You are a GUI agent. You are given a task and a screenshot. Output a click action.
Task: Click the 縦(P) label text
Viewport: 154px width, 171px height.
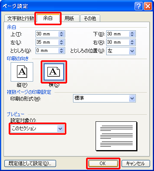(x=22, y=85)
